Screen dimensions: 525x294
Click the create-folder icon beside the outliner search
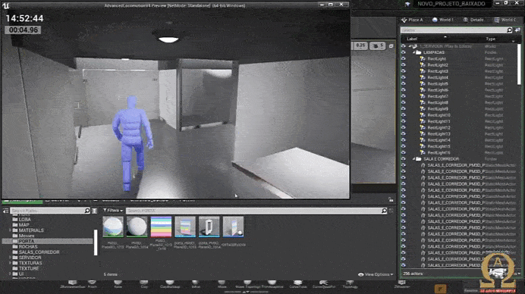(x=517, y=30)
